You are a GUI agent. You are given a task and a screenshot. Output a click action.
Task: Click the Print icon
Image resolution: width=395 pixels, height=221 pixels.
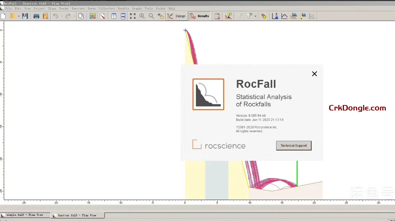pyautogui.click(x=36, y=16)
